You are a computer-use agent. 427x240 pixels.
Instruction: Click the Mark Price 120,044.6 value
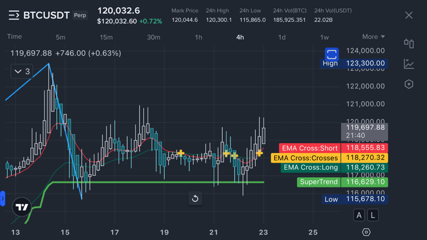[x=185, y=20]
